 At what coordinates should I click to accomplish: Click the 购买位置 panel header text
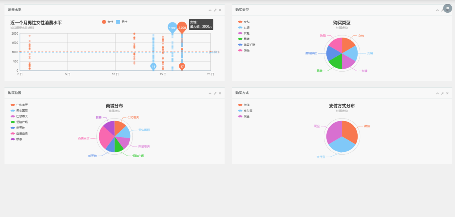click(15, 93)
